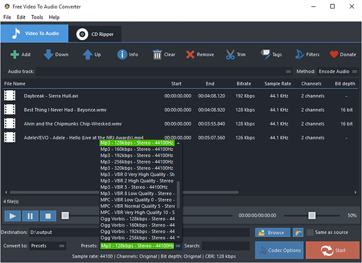362x263 pixels.
Task: Open the Audio track dropdown
Action: (x=164, y=71)
